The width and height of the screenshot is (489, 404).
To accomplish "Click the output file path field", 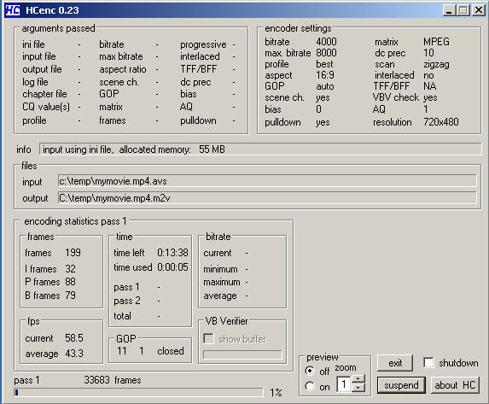I will [267, 198].
